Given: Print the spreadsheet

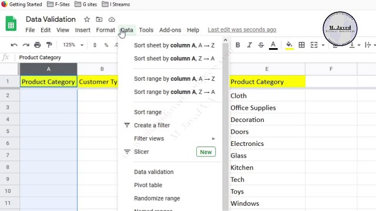Looking at the screenshot, I should tap(38, 45).
